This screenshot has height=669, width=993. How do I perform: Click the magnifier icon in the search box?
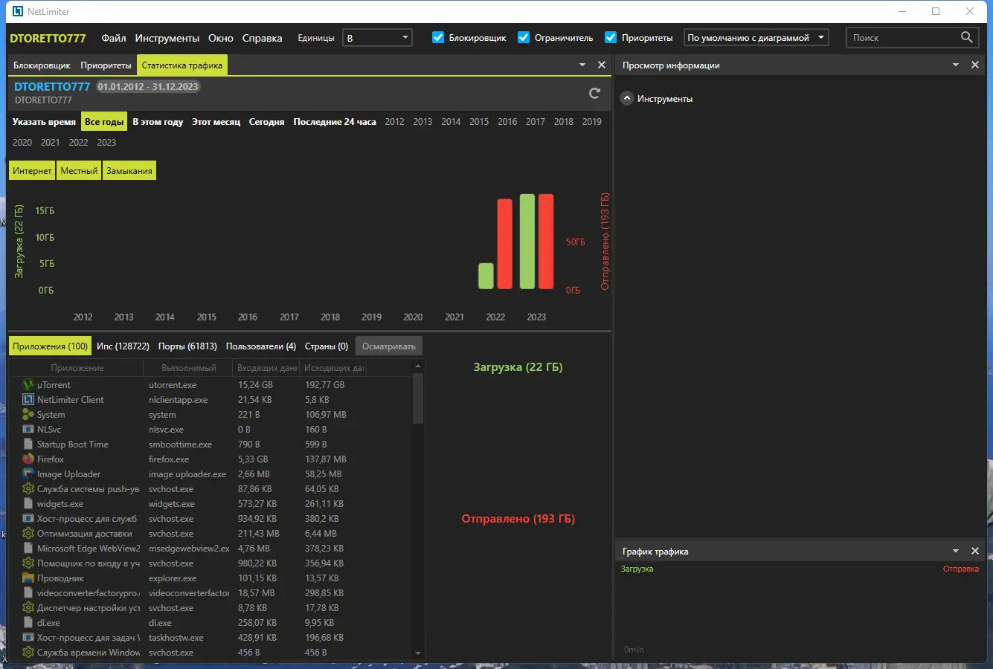[x=966, y=37]
